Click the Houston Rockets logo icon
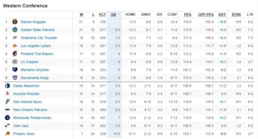This screenshot has width=258, height=139. tap(7, 94)
